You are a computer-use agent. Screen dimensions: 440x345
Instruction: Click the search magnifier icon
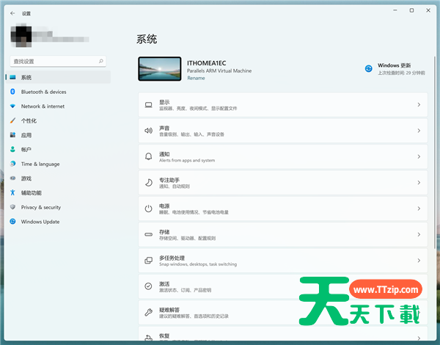point(101,61)
